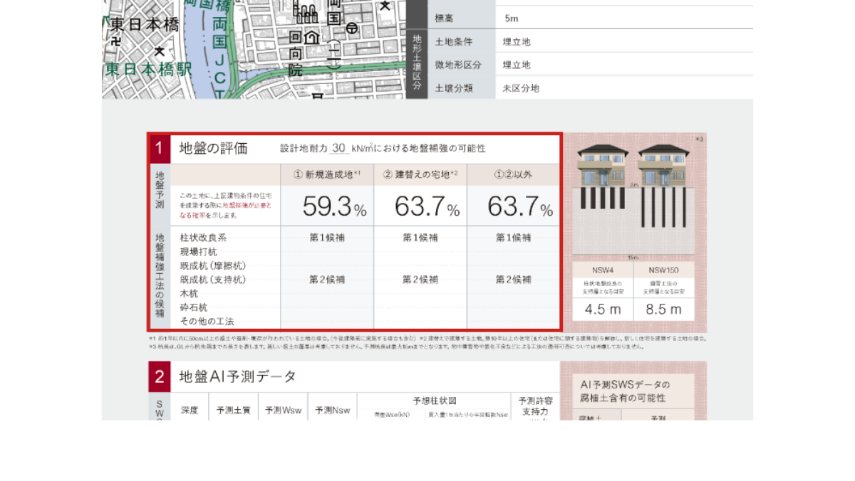Click the subway station icon near 両国

(351, 27)
